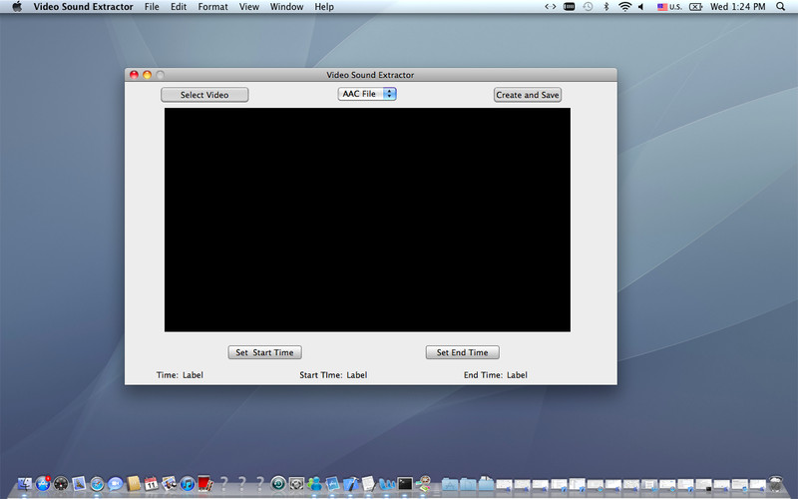Click the "Start TIme: Label" text
Image resolution: width=798 pixels, height=499 pixels.
[333, 375]
